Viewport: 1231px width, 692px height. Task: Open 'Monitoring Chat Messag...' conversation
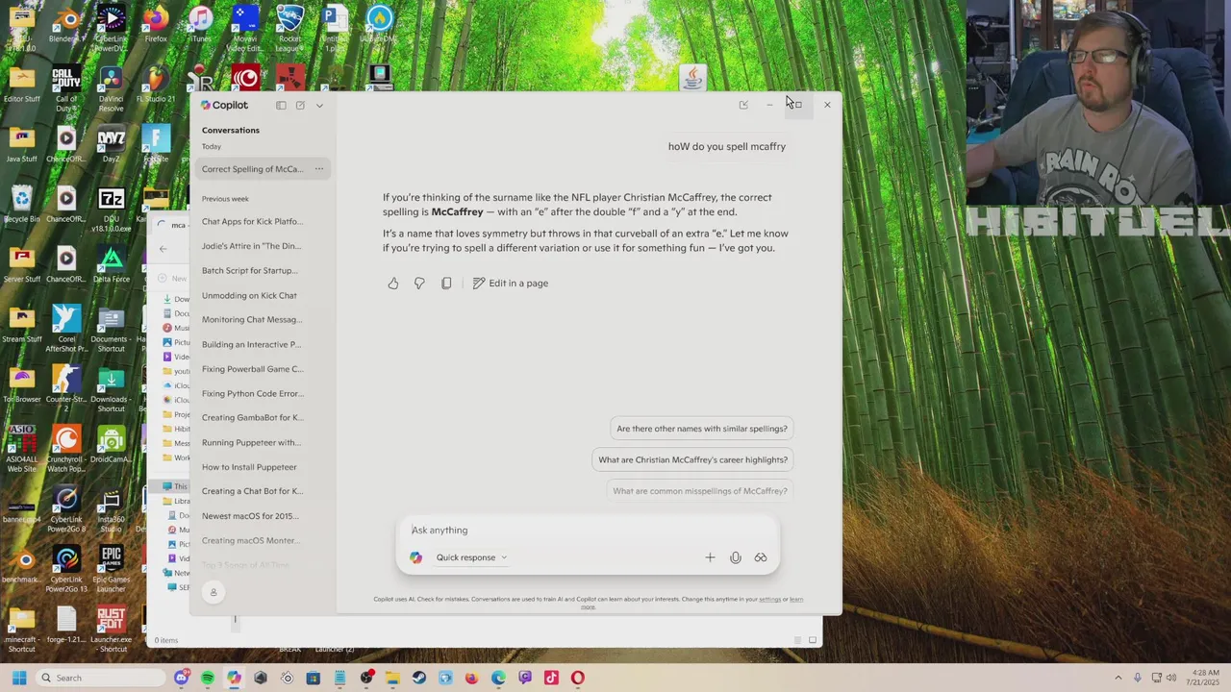pos(252,320)
